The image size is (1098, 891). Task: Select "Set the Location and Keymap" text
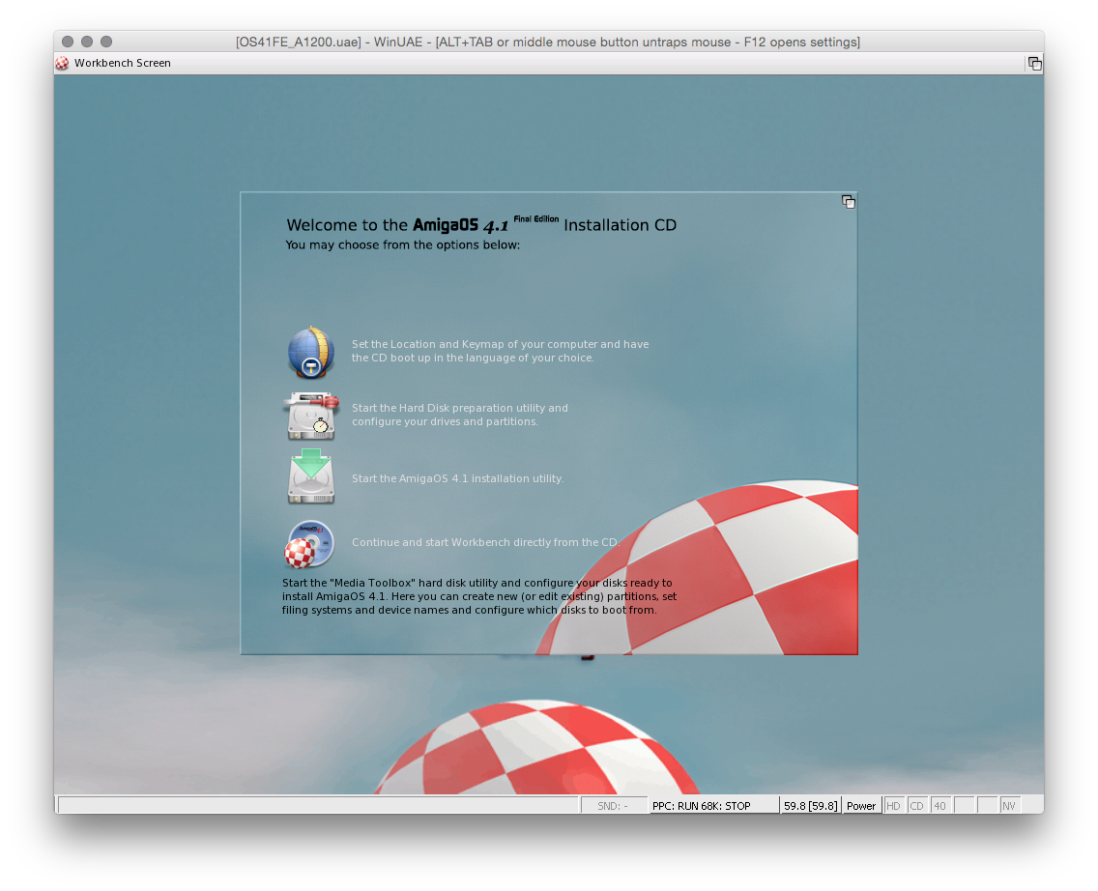(500, 351)
